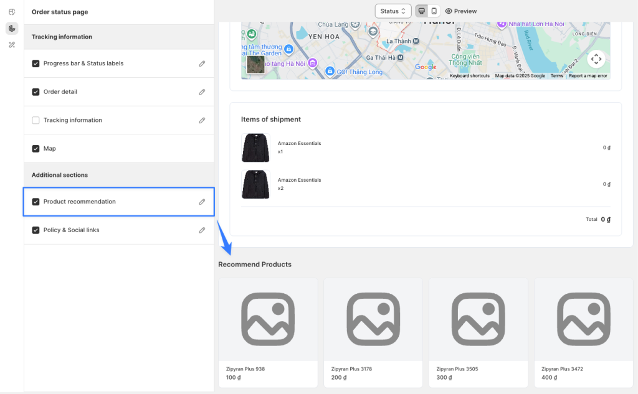
Task: Click Keyboard shortcuts link on map
Action: coord(470,76)
